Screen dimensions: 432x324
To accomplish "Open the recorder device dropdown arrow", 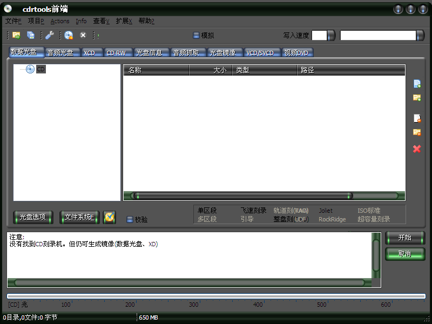I will coord(420,35).
